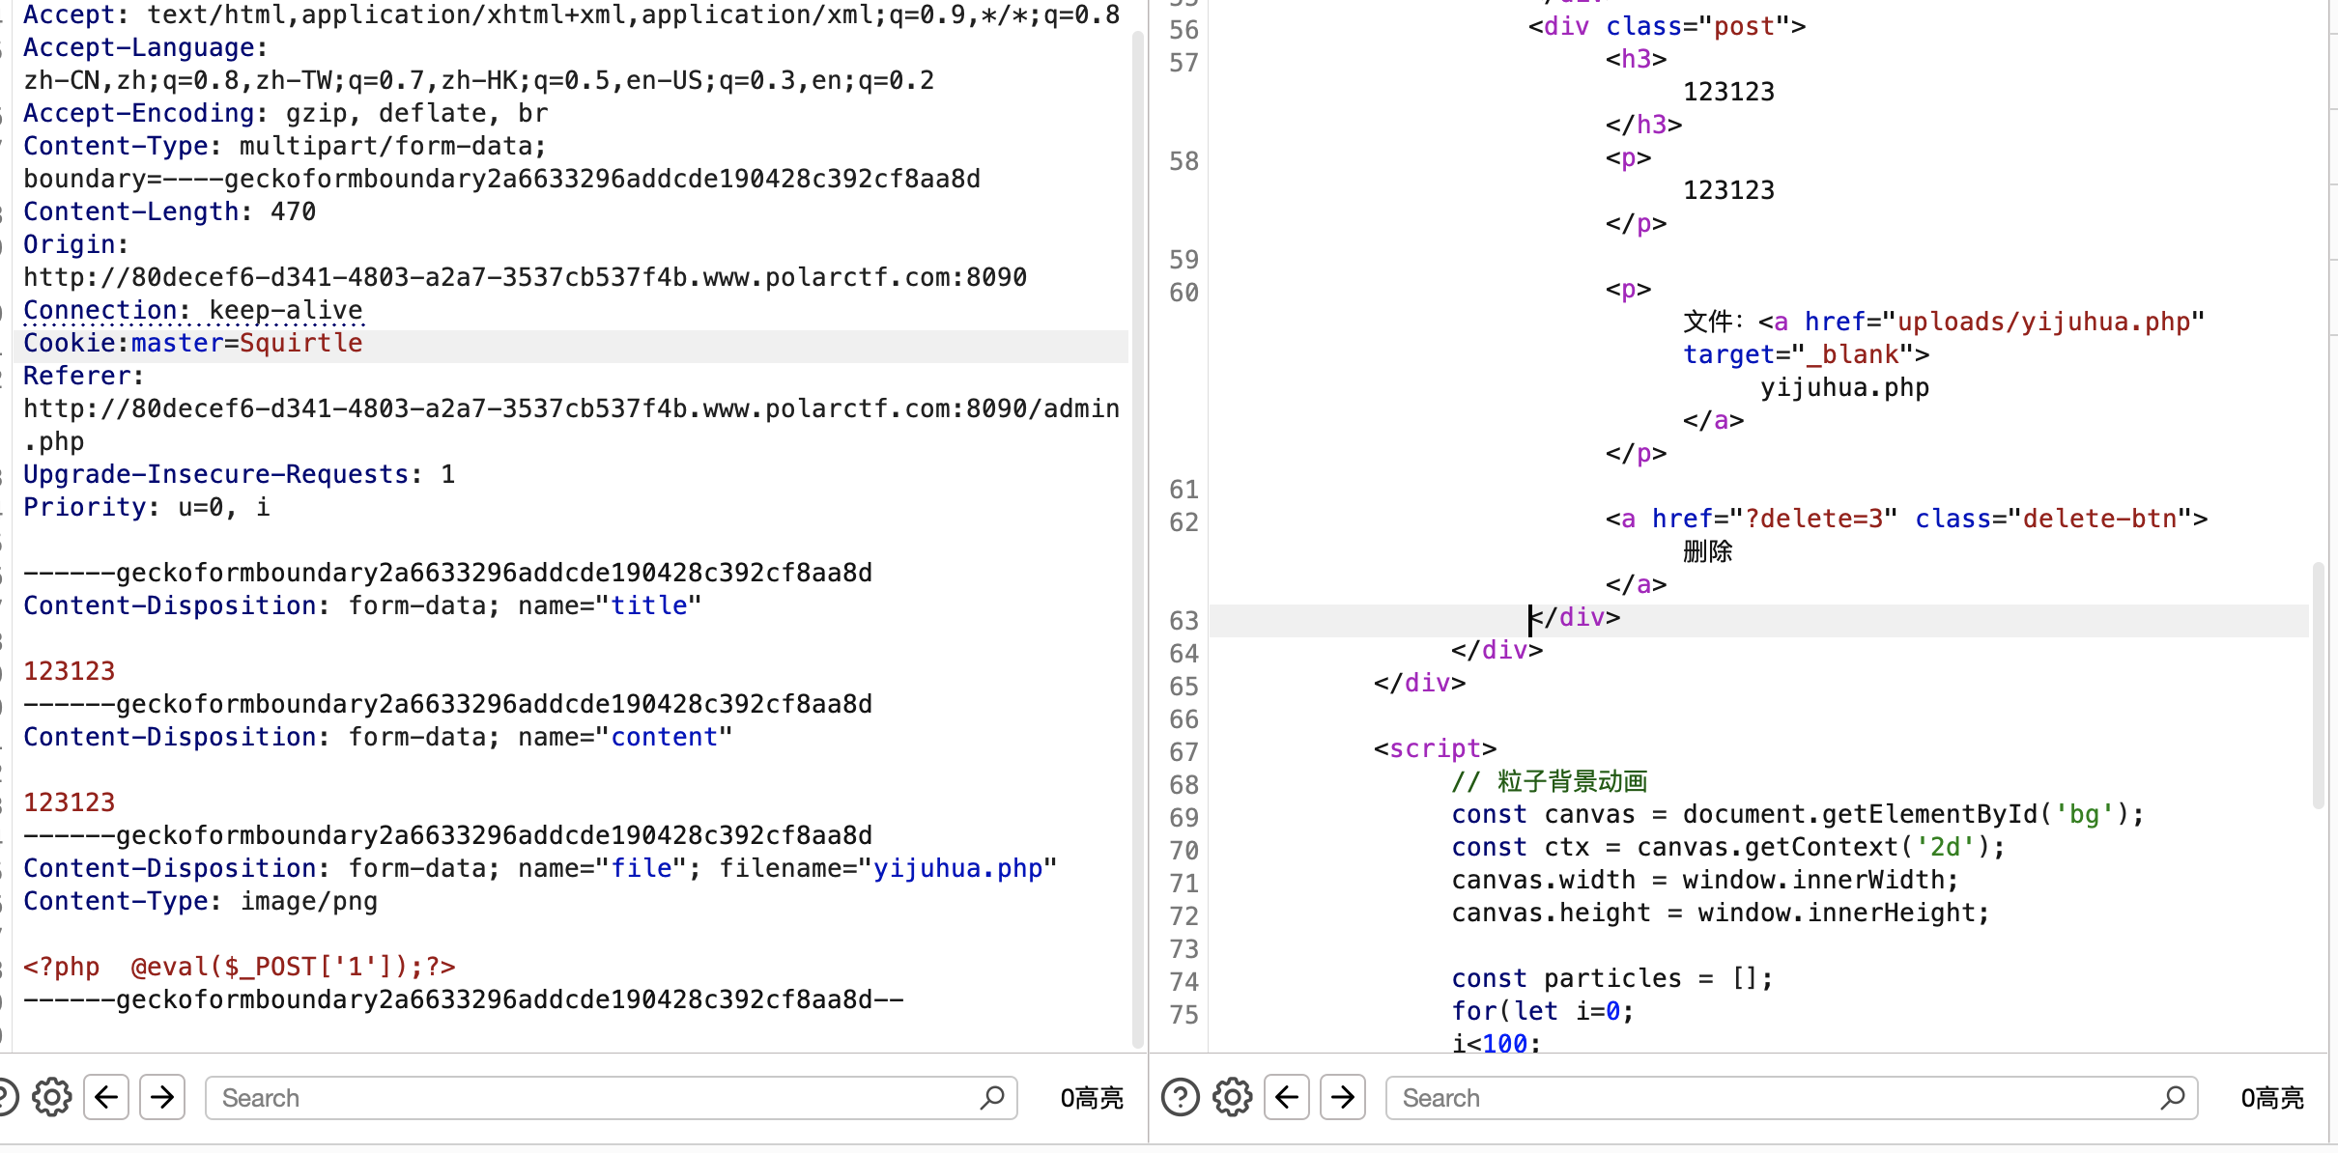The width and height of the screenshot is (2338, 1153).
Task: Click request pane back arrow button
Action: point(106,1098)
